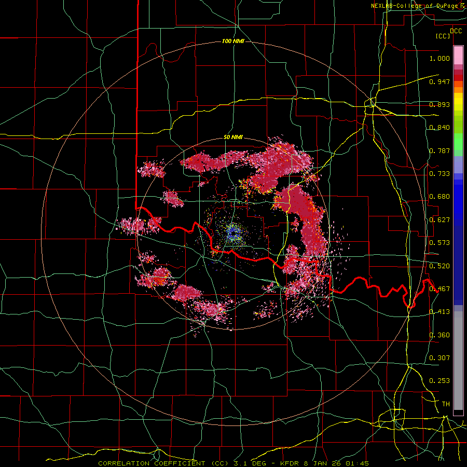The height and width of the screenshot is (467, 467).
Task: Click the 0.947 color scale label
Action: [x=439, y=81]
